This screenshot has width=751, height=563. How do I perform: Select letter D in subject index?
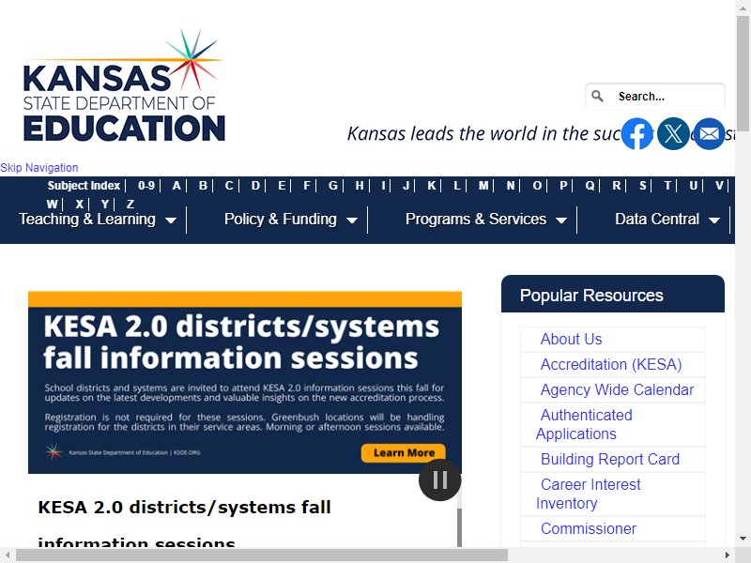pos(255,185)
